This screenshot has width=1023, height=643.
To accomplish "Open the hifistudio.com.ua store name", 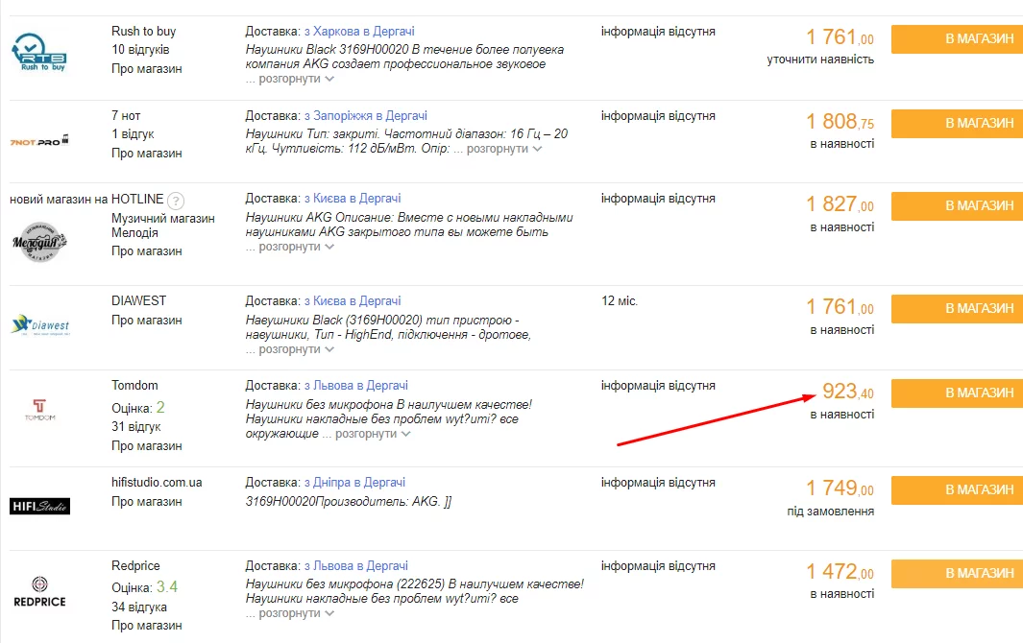I will click(x=157, y=483).
